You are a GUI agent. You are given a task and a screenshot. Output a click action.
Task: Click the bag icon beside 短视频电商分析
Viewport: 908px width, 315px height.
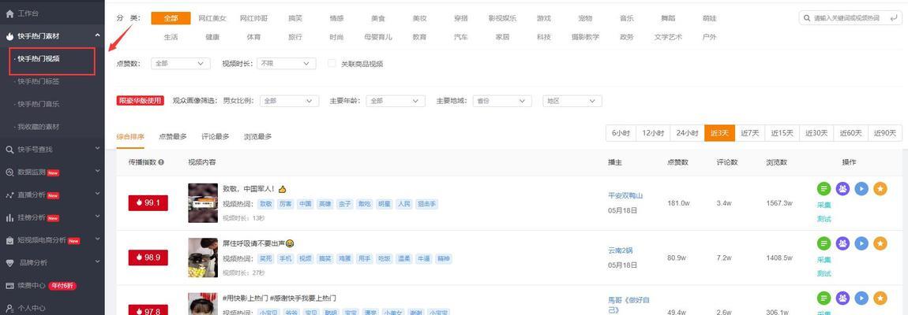click(9, 240)
